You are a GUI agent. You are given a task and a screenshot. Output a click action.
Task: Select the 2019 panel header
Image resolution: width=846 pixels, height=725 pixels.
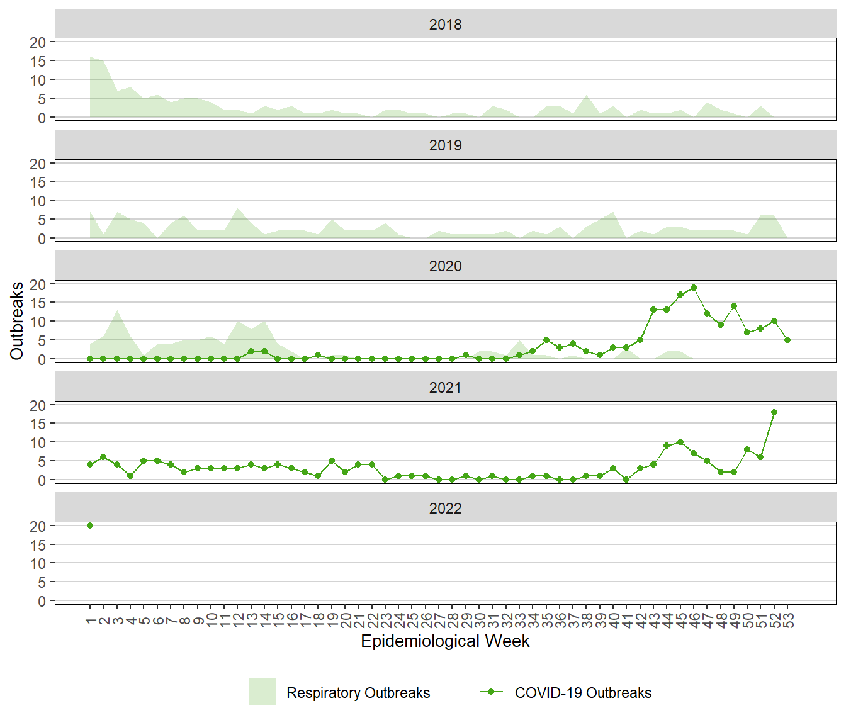[446, 145]
